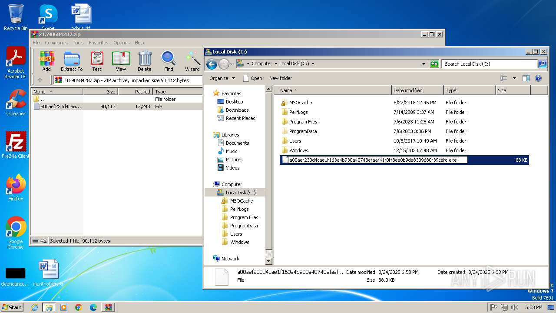
Task: Open Chrome from the taskbar
Action: click(78, 307)
